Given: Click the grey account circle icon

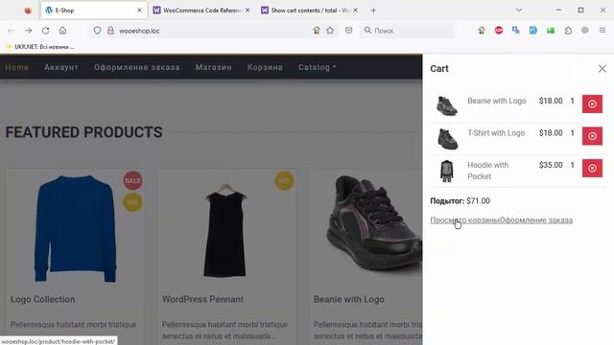Looking at the screenshot, I should click(x=585, y=30).
